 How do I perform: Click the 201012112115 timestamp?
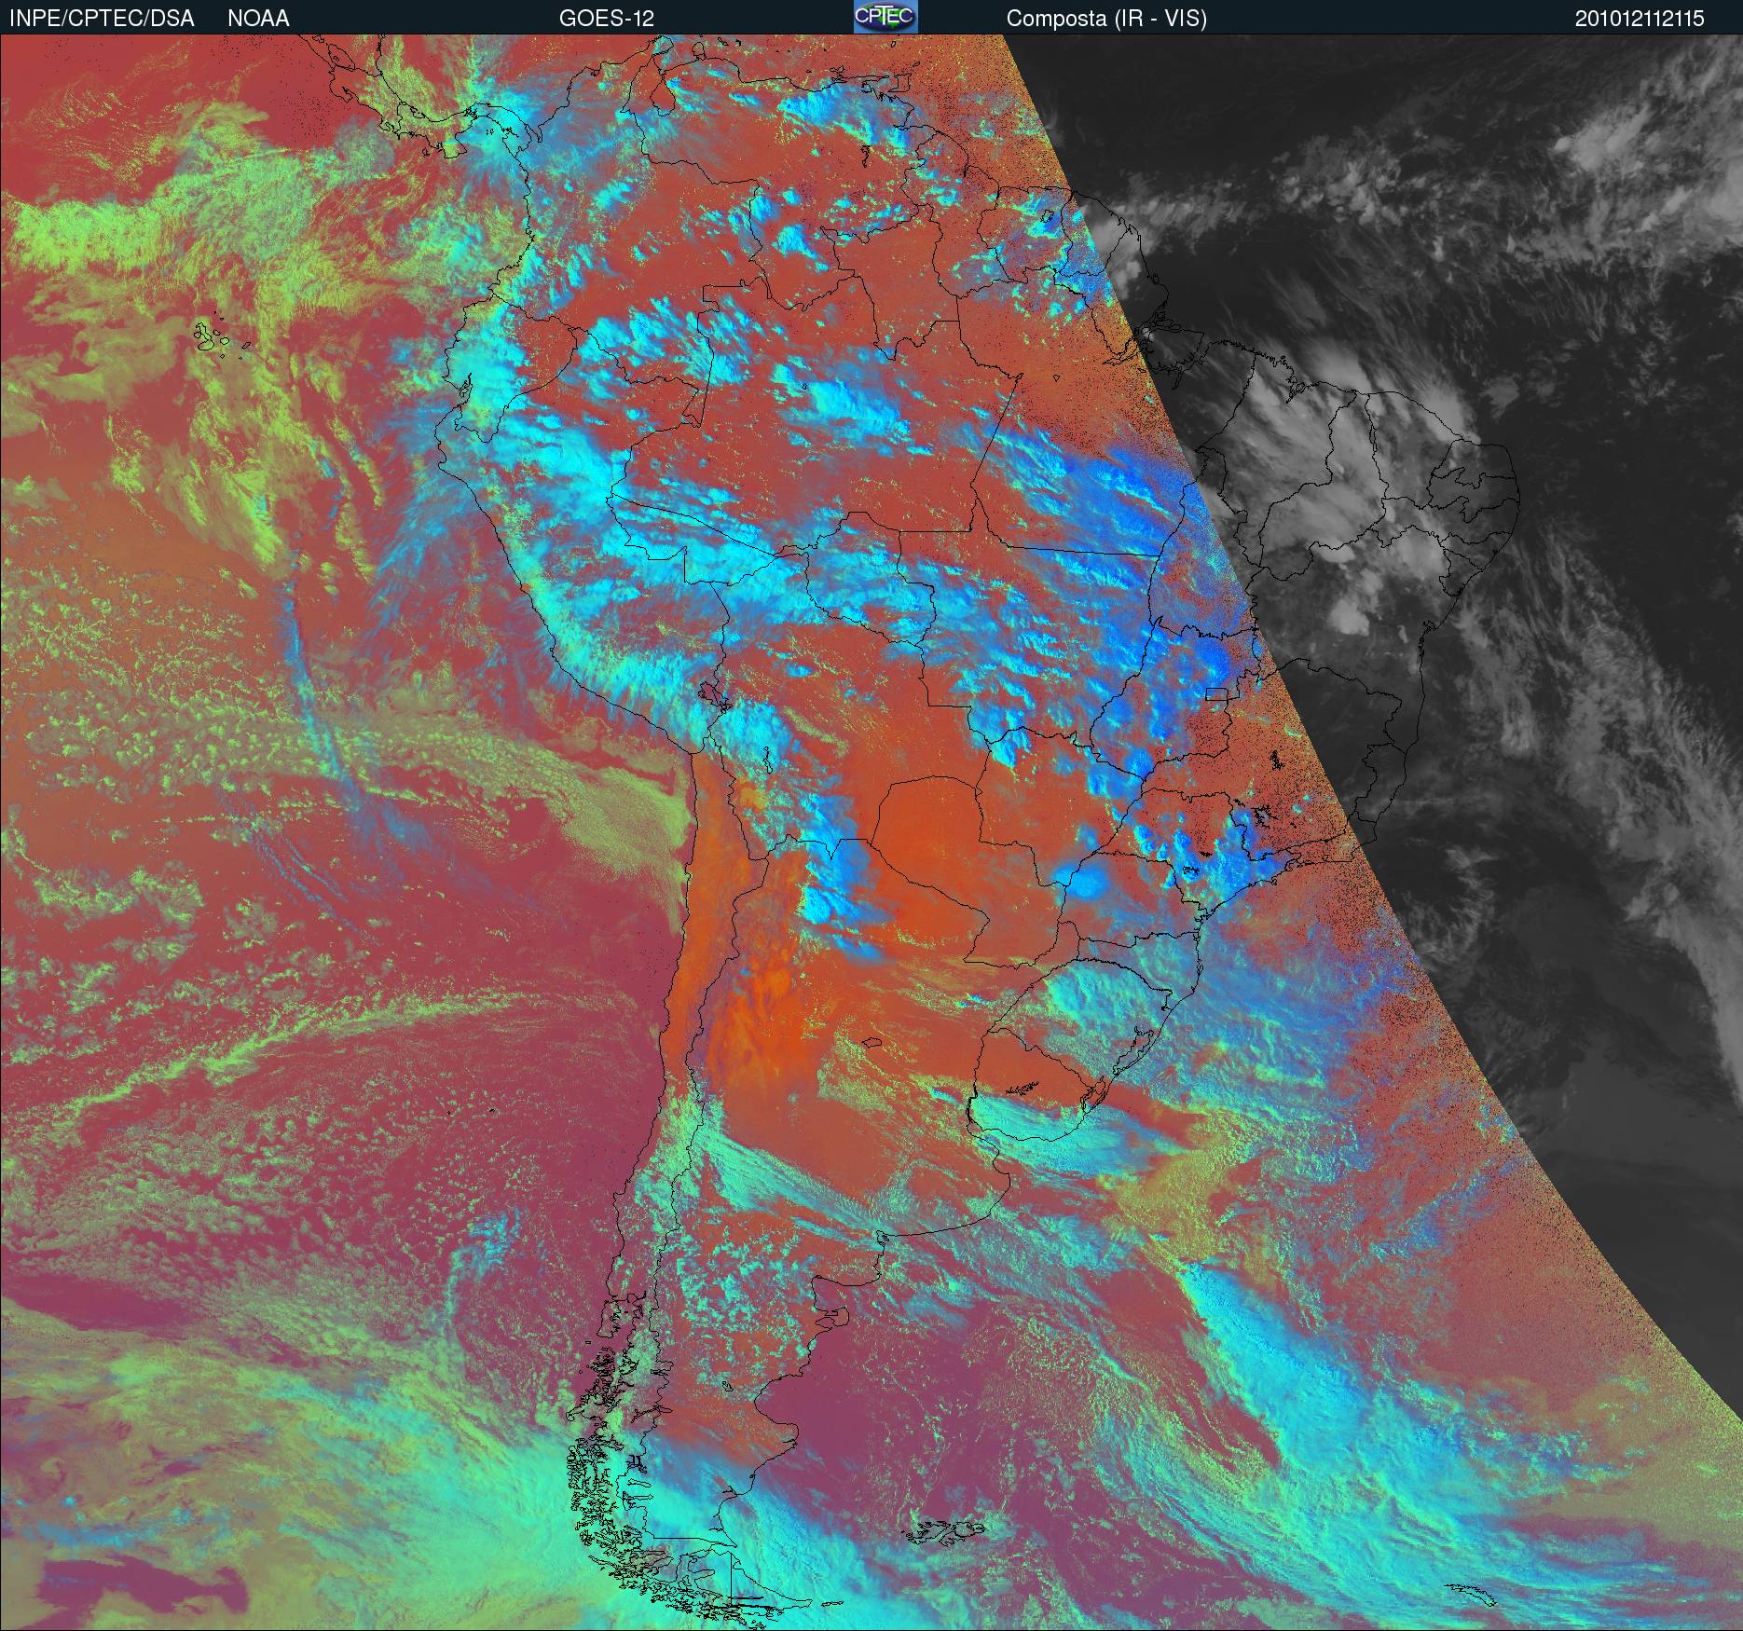click(1640, 19)
